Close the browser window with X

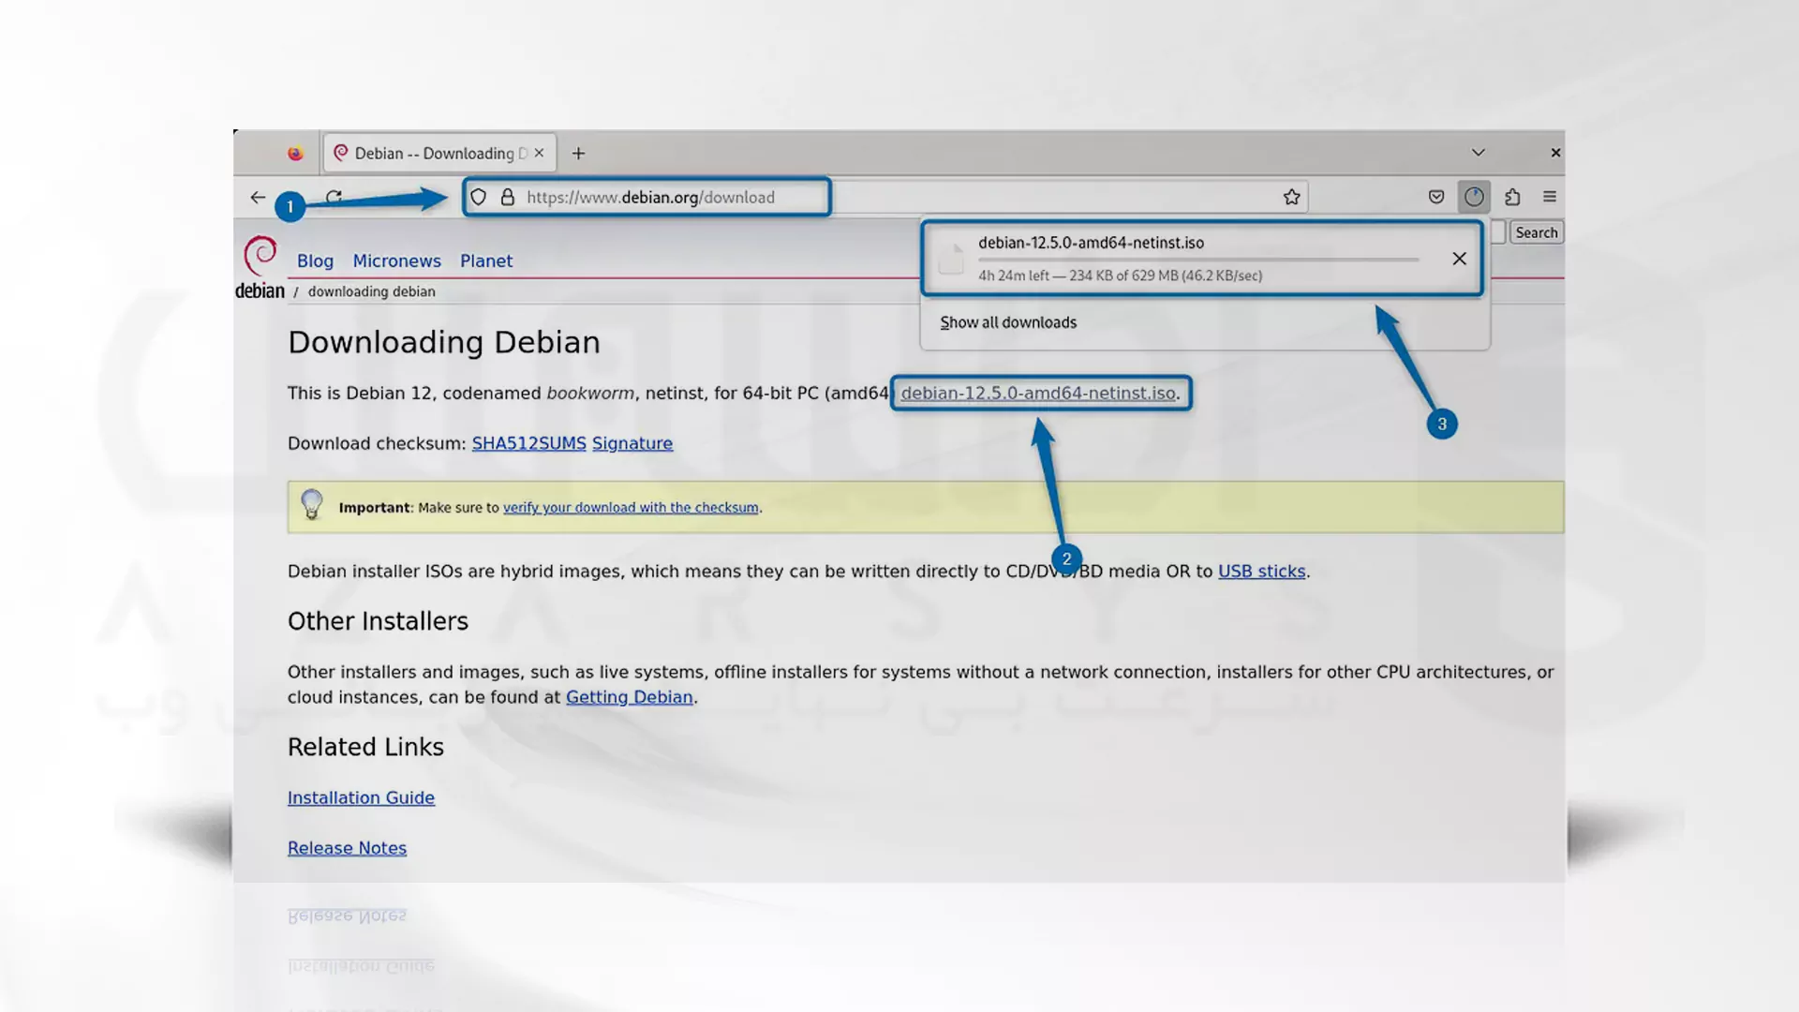(1555, 153)
